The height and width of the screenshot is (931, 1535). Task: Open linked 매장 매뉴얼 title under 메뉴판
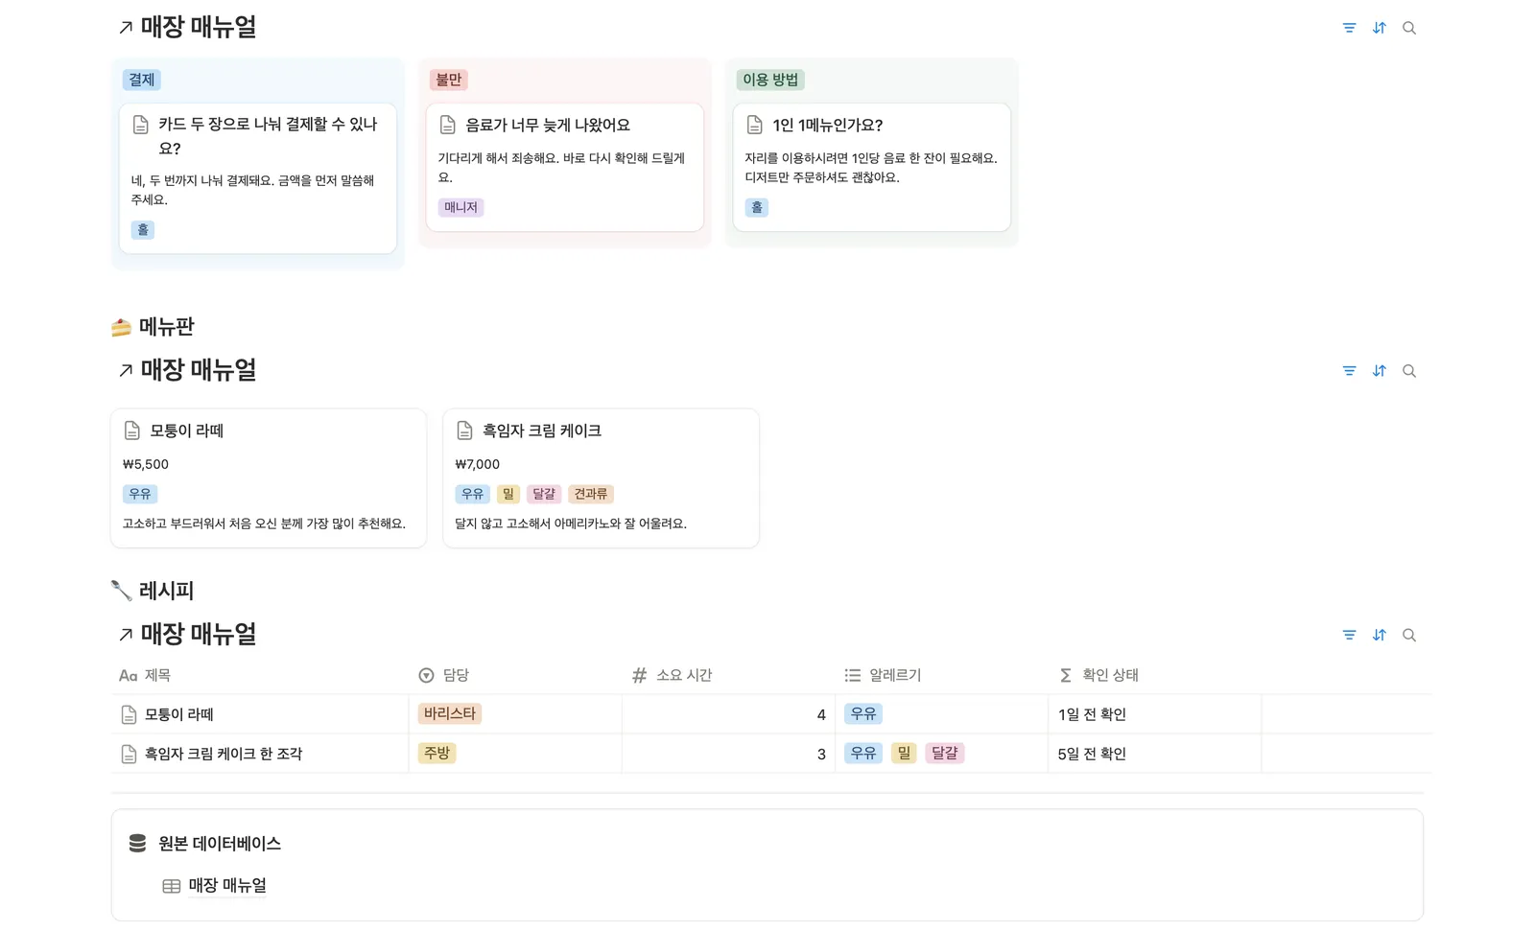[x=199, y=370]
